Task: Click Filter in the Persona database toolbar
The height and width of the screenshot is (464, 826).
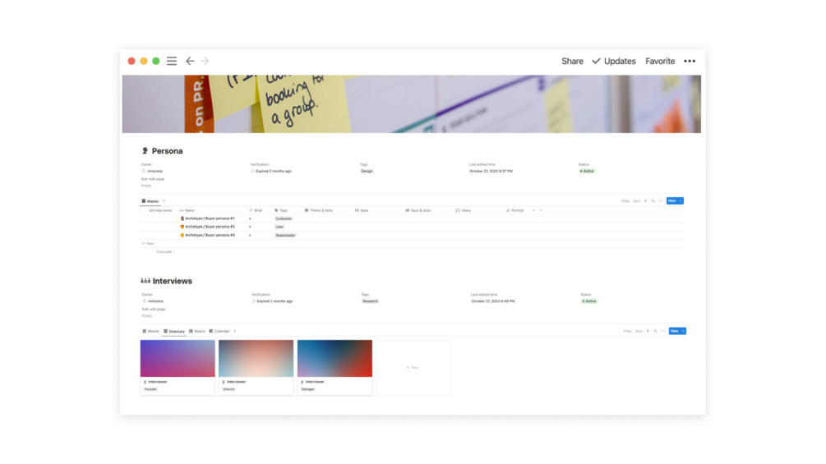Action: (x=625, y=201)
